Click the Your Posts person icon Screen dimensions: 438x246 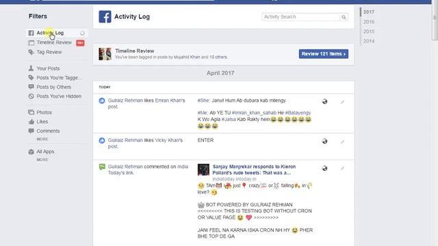click(31, 68)
